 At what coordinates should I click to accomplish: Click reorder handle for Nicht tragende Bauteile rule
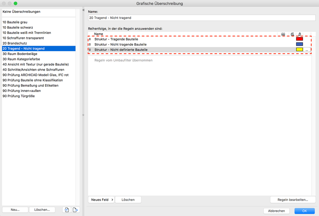tap(90, 44)
